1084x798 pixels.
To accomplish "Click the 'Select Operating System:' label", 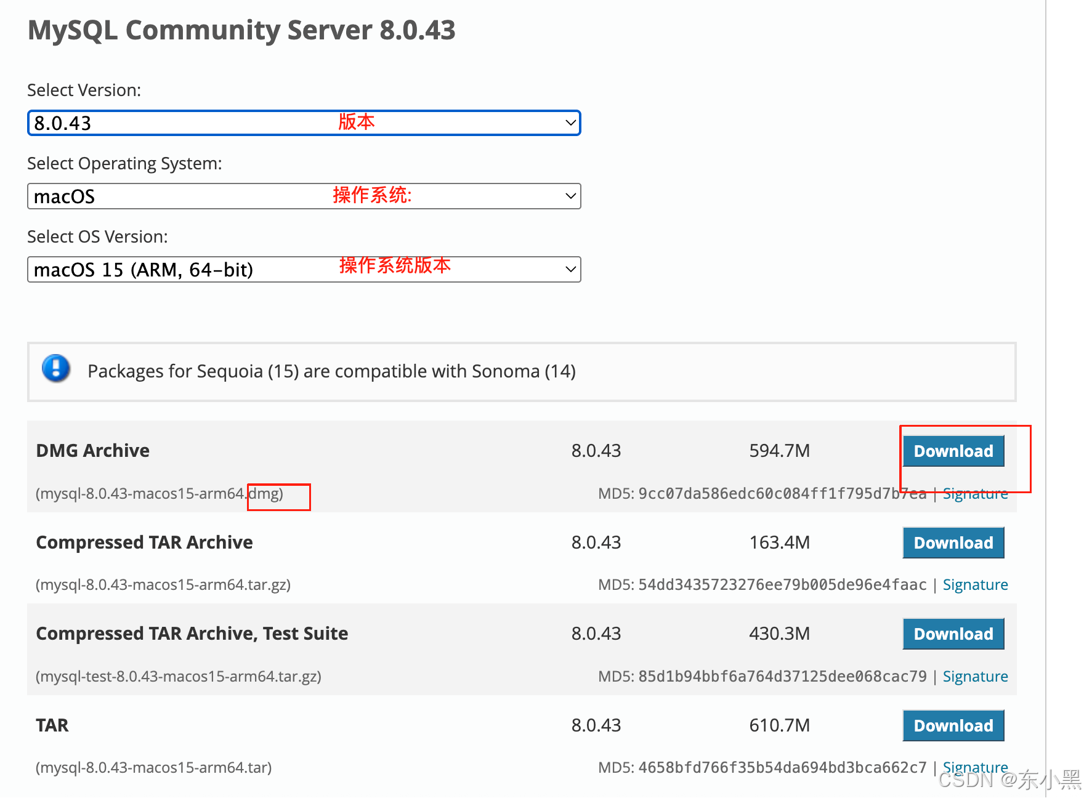I will (x=125, y=164).
